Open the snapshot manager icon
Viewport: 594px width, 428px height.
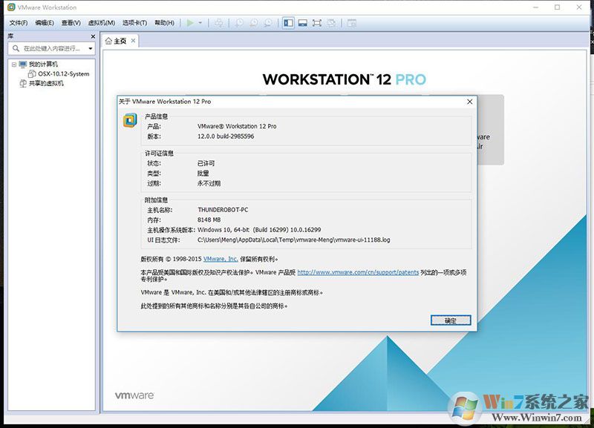point(267,23)
